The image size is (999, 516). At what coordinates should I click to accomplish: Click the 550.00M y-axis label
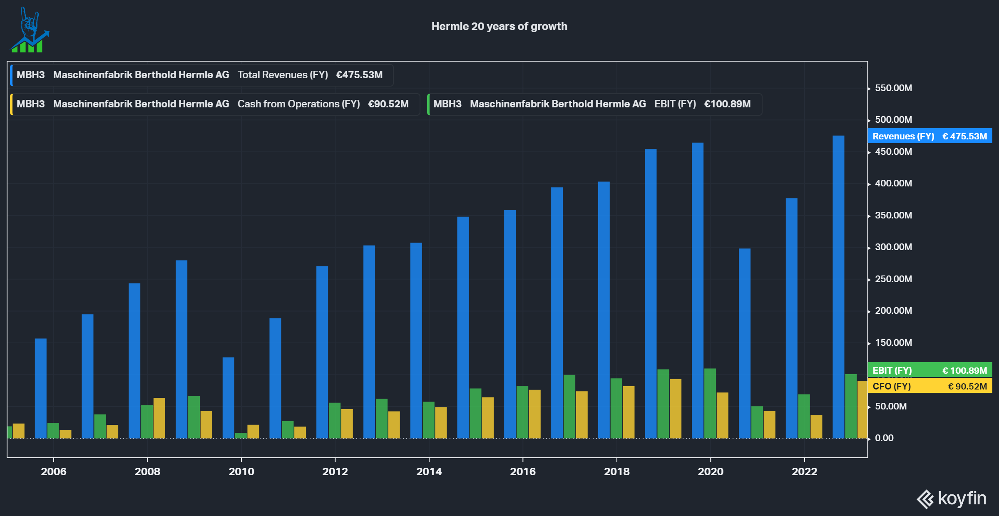point(893,88)
